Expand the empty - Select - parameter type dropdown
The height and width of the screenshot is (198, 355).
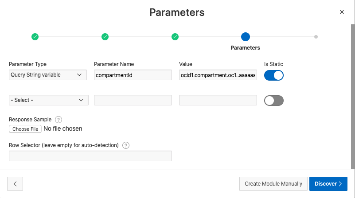(x=48, y=100)
